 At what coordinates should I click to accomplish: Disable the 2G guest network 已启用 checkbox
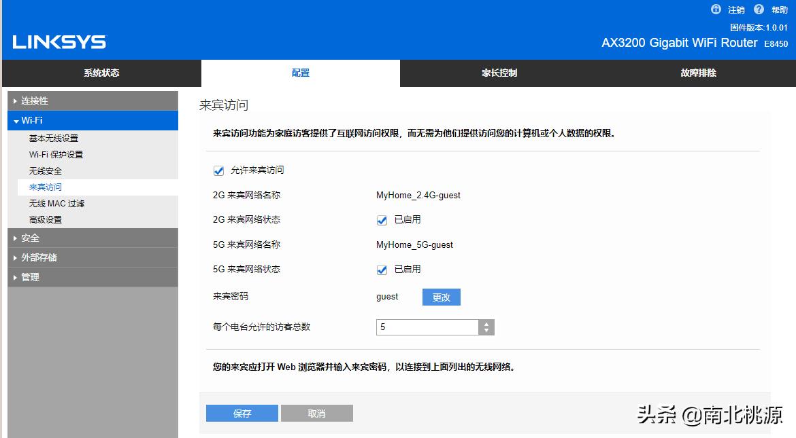tap(382, 220)
